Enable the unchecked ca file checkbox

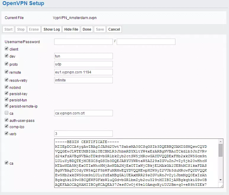(7, 113)
